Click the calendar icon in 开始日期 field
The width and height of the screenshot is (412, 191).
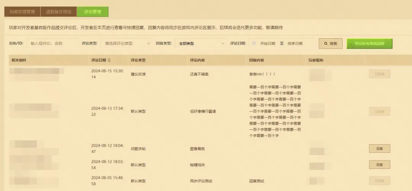(254, 44)
